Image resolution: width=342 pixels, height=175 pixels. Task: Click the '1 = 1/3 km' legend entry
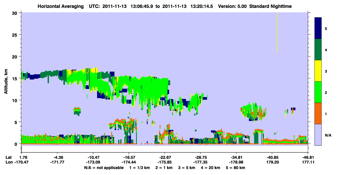click(x=140, y=168)
